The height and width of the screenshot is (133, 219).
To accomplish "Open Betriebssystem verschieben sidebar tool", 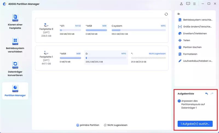I will tap(15, 45).
